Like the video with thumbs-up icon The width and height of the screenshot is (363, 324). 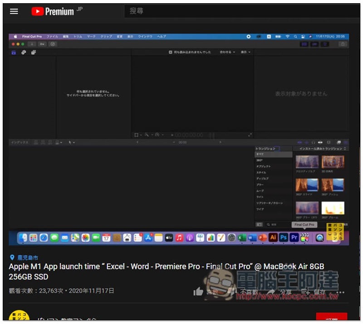(x=198, y=292)
